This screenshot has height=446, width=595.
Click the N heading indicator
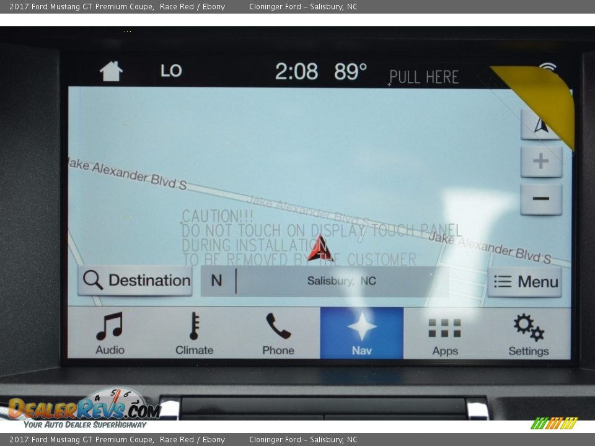(x=216, y=281)
